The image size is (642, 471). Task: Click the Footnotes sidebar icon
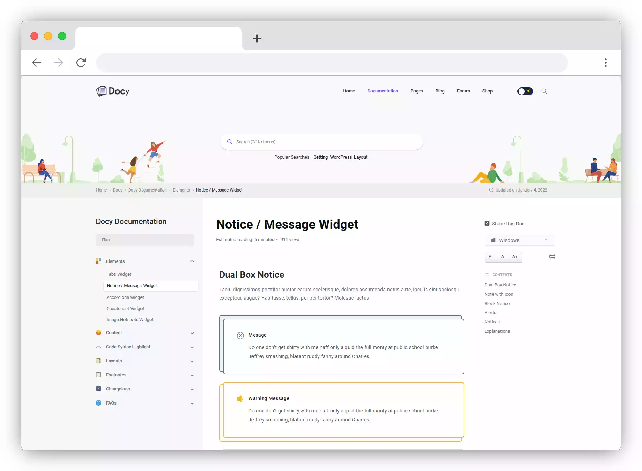click(99, 375)
